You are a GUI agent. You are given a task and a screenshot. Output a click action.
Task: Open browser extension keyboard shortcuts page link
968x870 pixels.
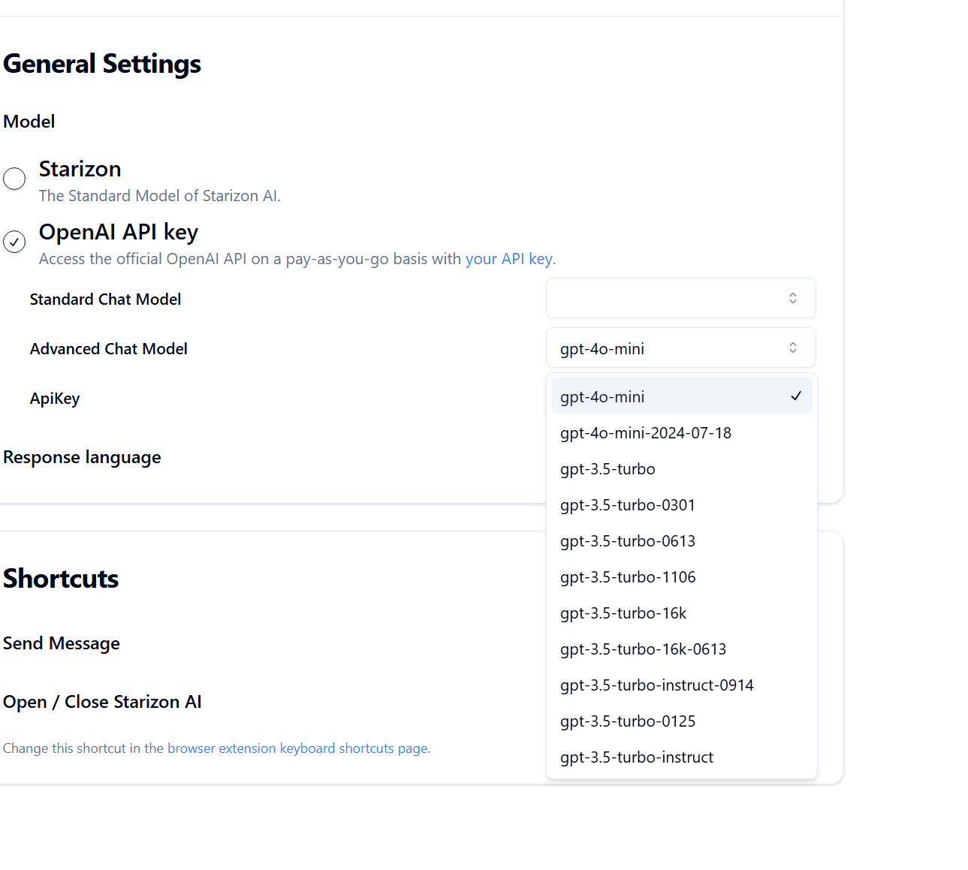click(297, 748)
